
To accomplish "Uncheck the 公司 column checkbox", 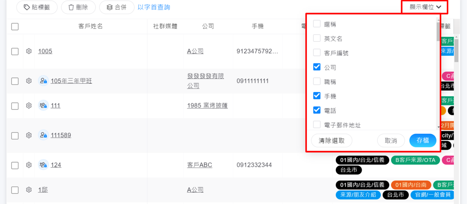I will [317, 67].
